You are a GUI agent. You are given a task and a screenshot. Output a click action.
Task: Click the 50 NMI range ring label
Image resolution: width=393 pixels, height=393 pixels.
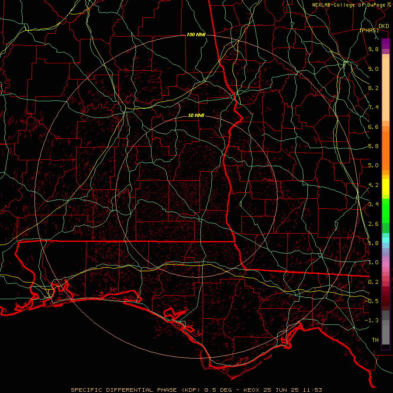pos(196,115)
